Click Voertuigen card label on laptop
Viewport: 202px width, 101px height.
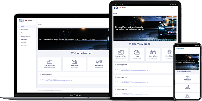point(99,65)
